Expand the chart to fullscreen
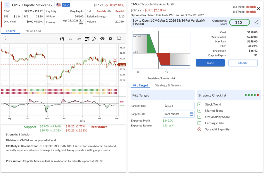Viewport: 264px width, 173px height. [x=119, y=38]
